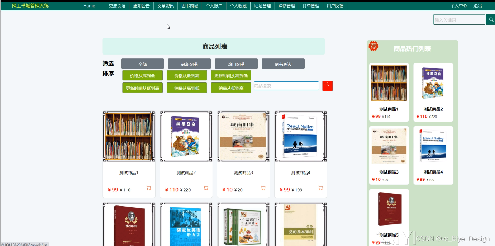The image size is (495, 246).
Task: Open 城南旧事 cover in product list
Action: [x=243, y=136]
